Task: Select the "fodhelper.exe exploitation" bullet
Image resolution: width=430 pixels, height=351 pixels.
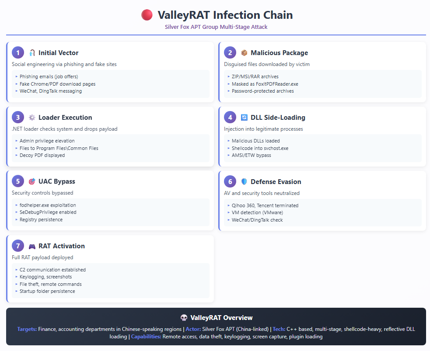Action: pos(48,205)
